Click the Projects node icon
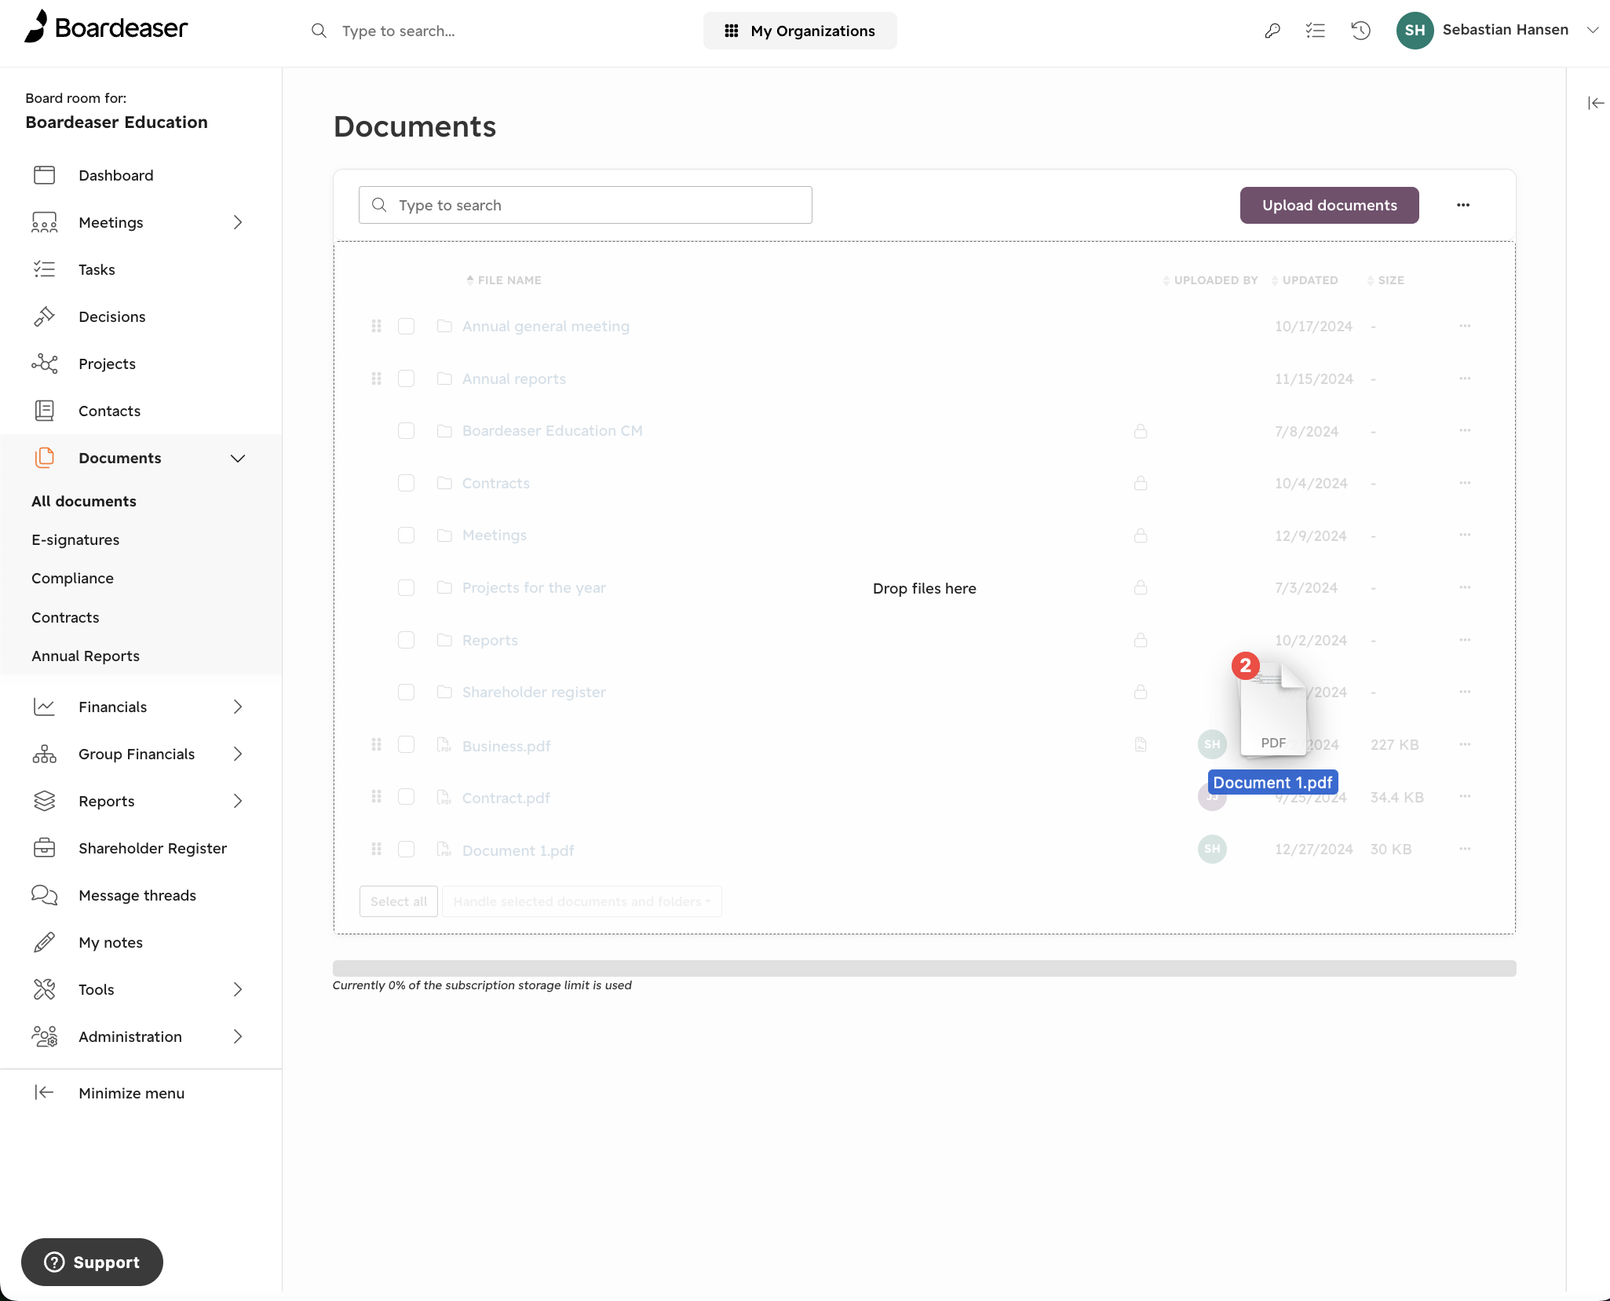 (x=45, y=364)
